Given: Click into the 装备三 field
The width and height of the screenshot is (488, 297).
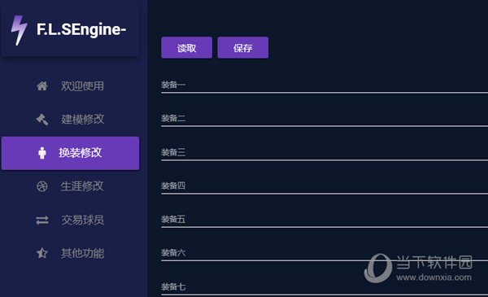Looking at the screenshot, I should [325, 153].
